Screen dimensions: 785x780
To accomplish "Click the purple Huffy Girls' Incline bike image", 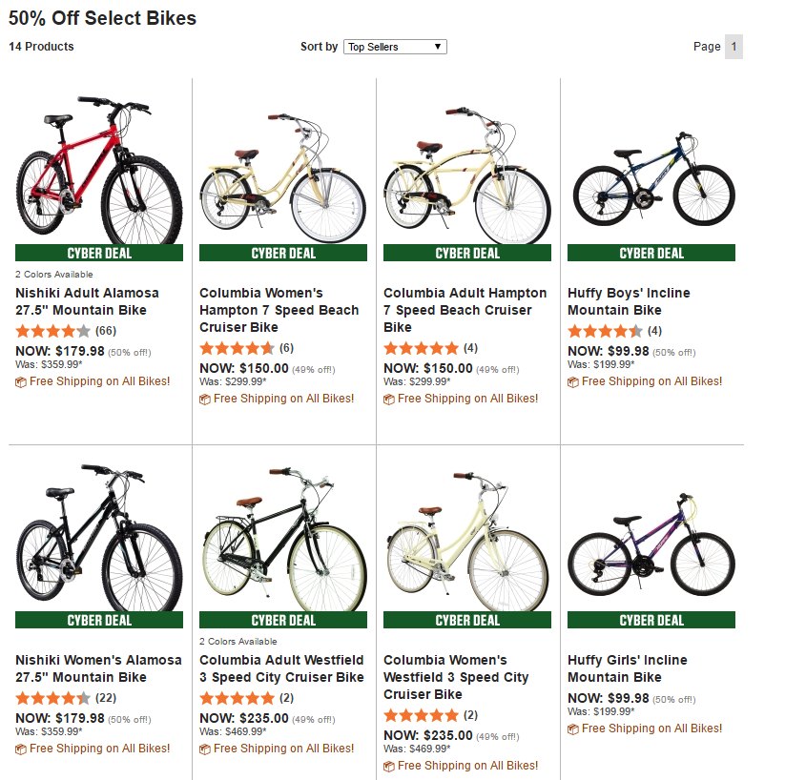I will 651,545.
